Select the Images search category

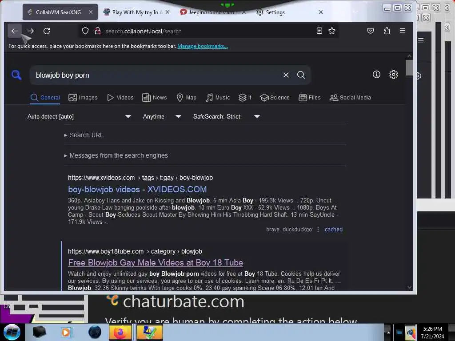(x=83, y=97)
